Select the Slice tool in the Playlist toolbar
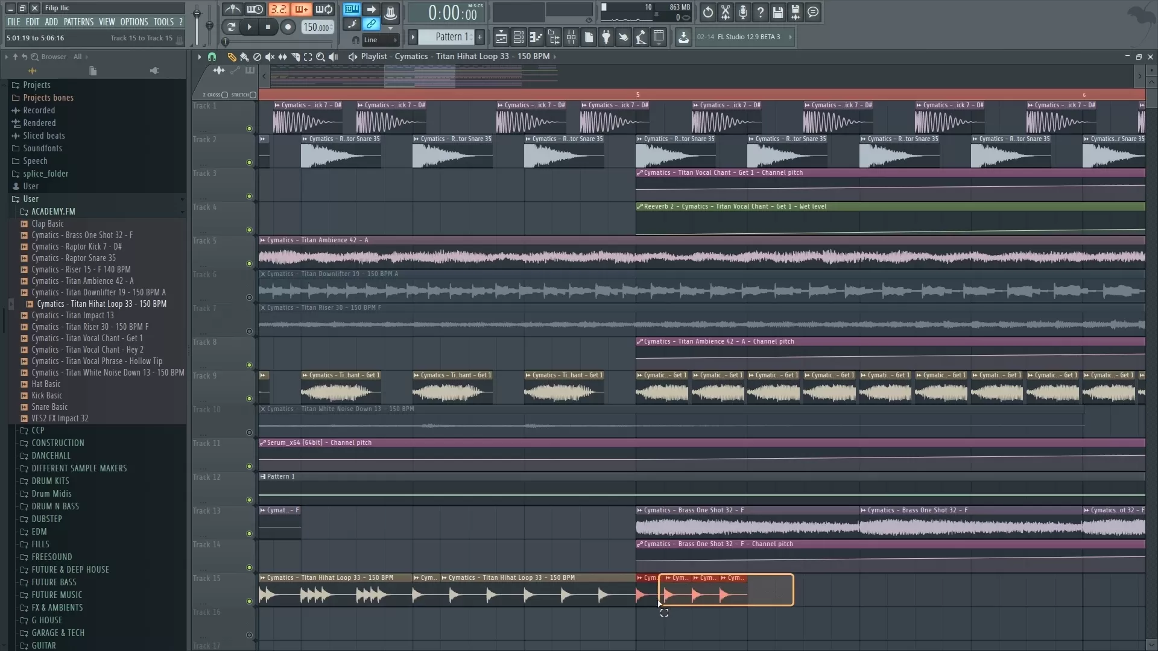The width and height of the screenshot is (1158, 651). pyautogui.click(x=295, y=56)
